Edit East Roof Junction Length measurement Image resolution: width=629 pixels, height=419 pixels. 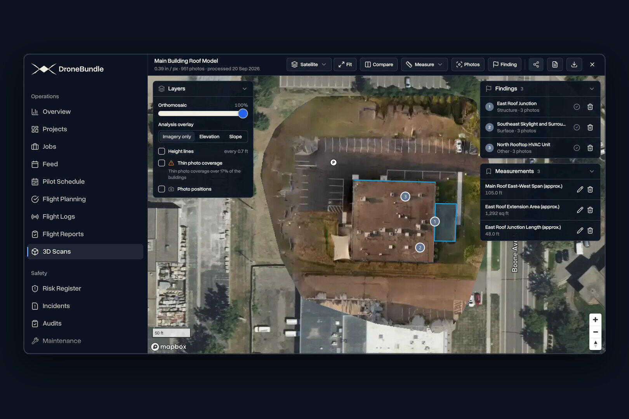coord(580,230)
